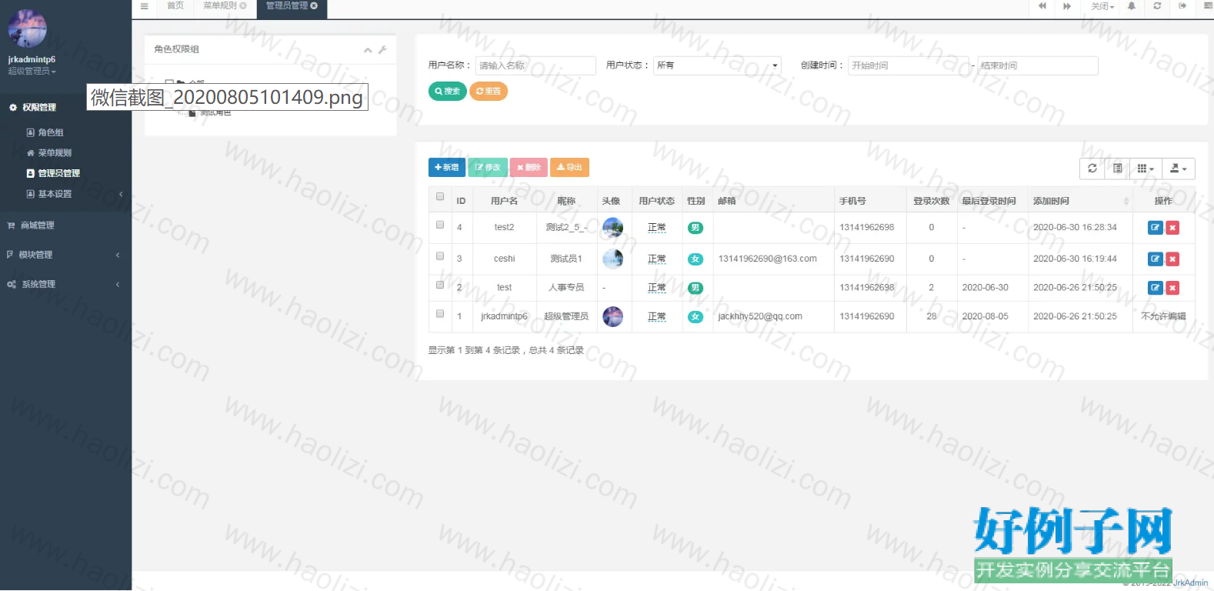Screen dimensions: 1214x591
Task: Click the wrench icon in 角色权限组 panel
Action: (x=382, y=50)
